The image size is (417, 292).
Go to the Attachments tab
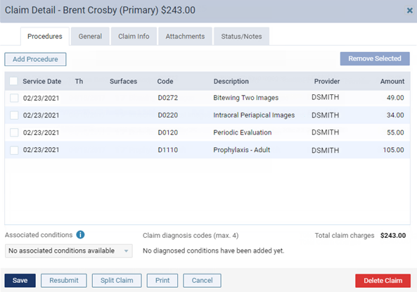tap(185, 37)
